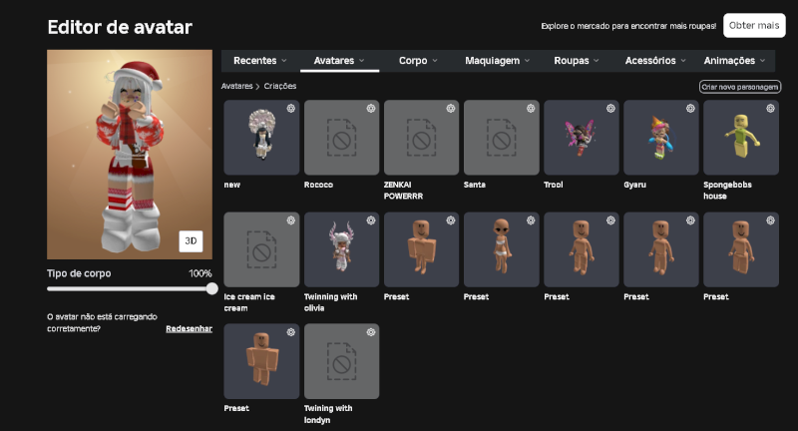Open gear options for ZENKAI POWERRR avatar

(451, 109)
